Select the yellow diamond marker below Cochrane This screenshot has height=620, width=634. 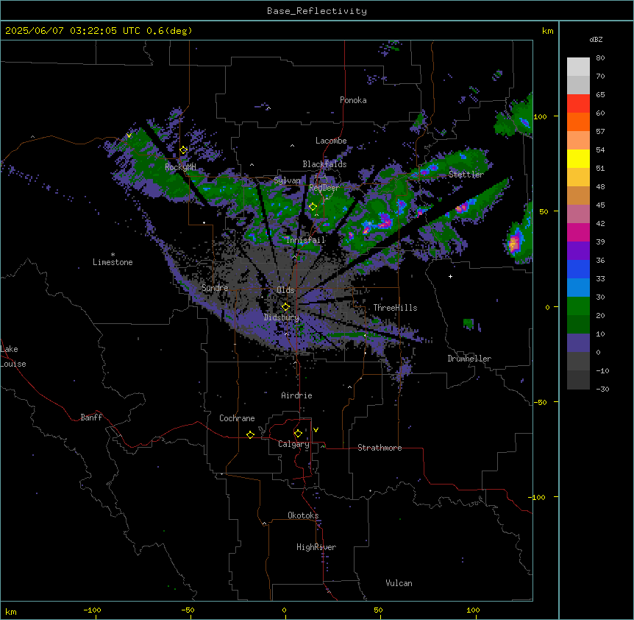click(x=251, y=434)
